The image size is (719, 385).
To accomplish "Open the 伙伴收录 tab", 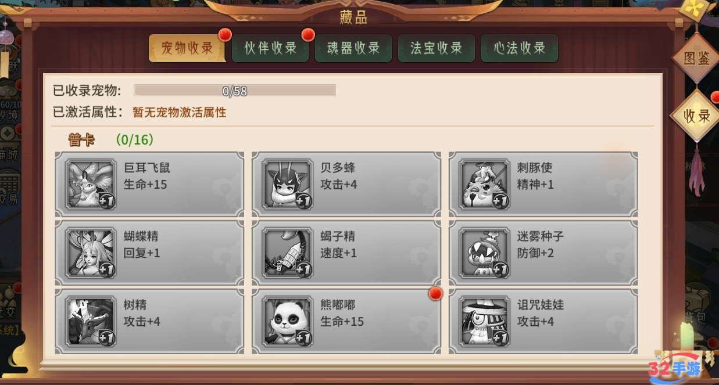I will pyautogui.click(x=270, y=48).
